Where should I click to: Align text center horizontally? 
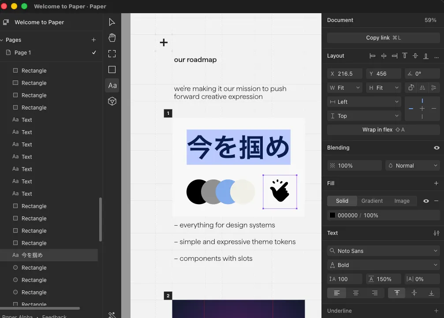[356, 293]
